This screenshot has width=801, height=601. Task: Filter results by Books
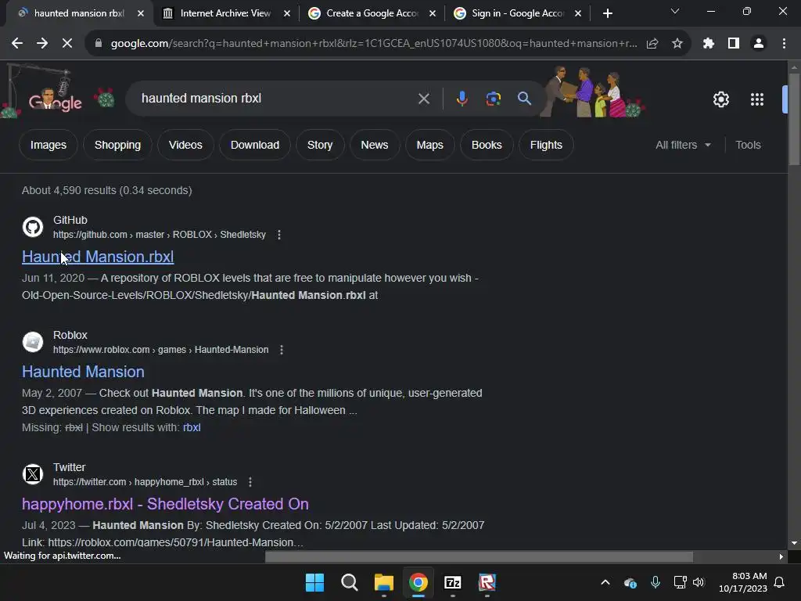(487, 145)
